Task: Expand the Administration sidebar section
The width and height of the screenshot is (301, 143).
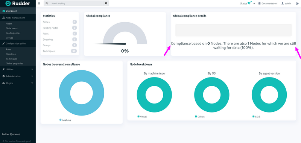Action: point(18,76)
